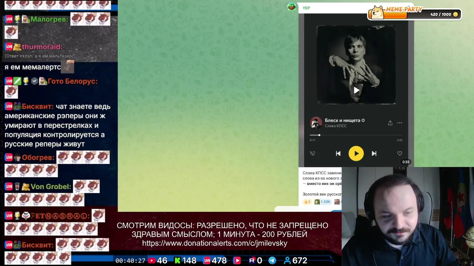Click the chat username Малогрев

(x=49, y=19)
